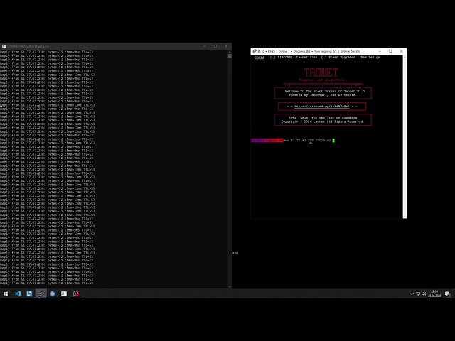455x341 pixels.
Task: Switch to the ping console taskbar icon
Action: point(64,293)
